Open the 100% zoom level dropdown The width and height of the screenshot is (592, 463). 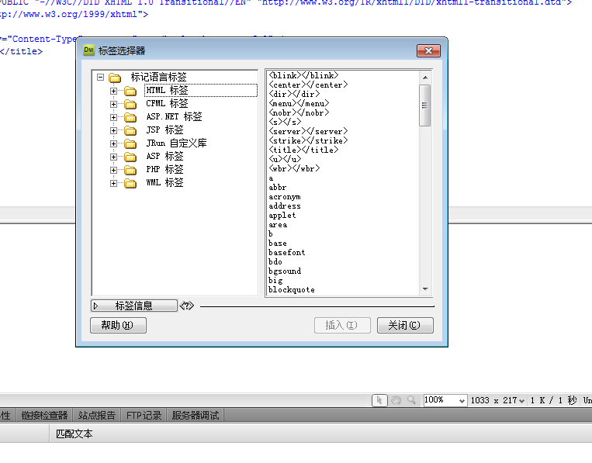[x=462, y=400]
